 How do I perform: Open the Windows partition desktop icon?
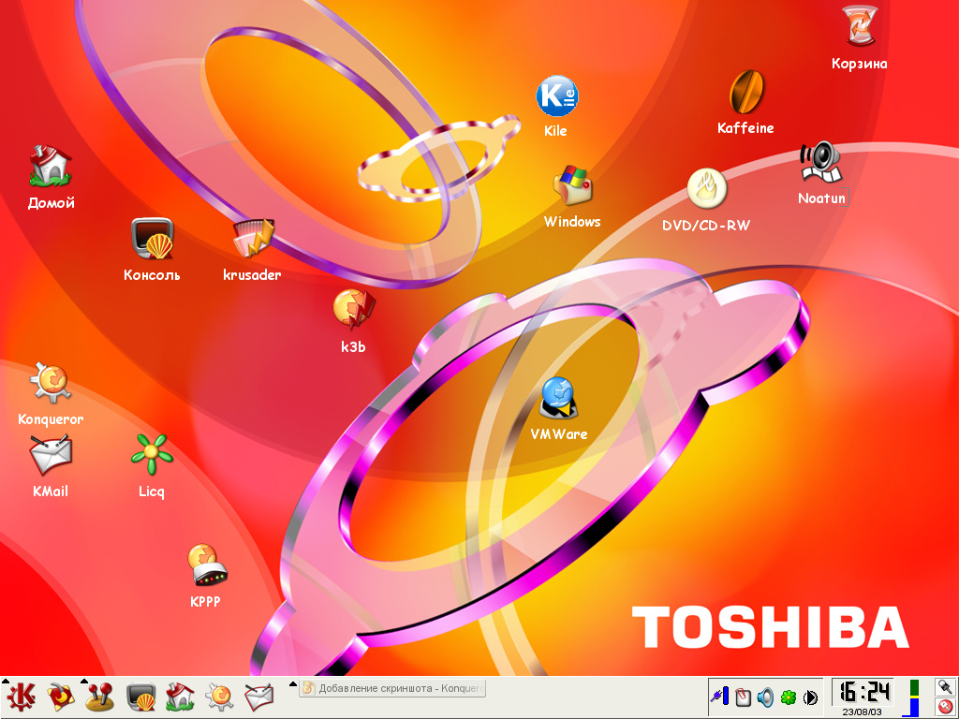(x=571, y=186)
